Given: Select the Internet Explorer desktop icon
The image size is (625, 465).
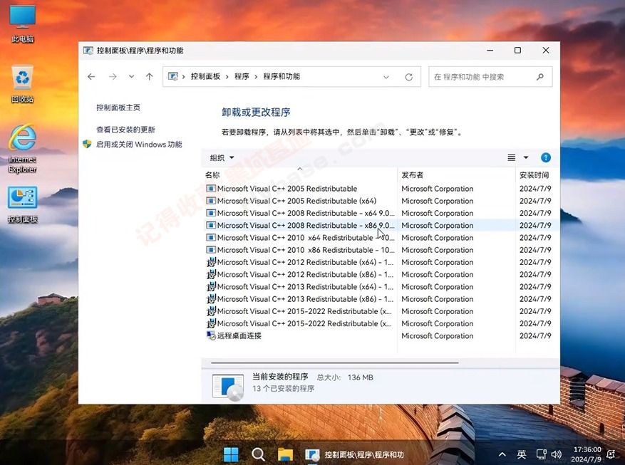Looking at the screenshot, I should (x=22, y=148).
